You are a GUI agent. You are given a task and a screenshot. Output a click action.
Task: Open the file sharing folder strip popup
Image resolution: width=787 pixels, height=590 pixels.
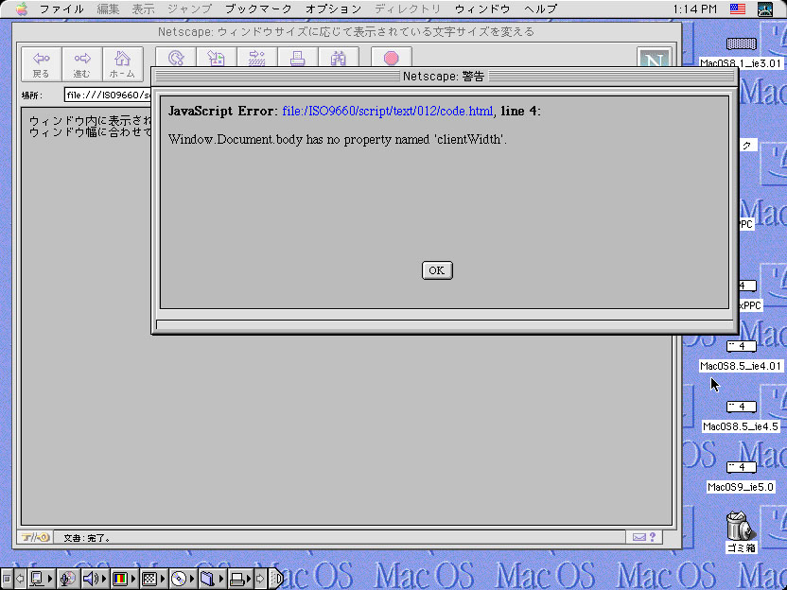click(212, 579)
